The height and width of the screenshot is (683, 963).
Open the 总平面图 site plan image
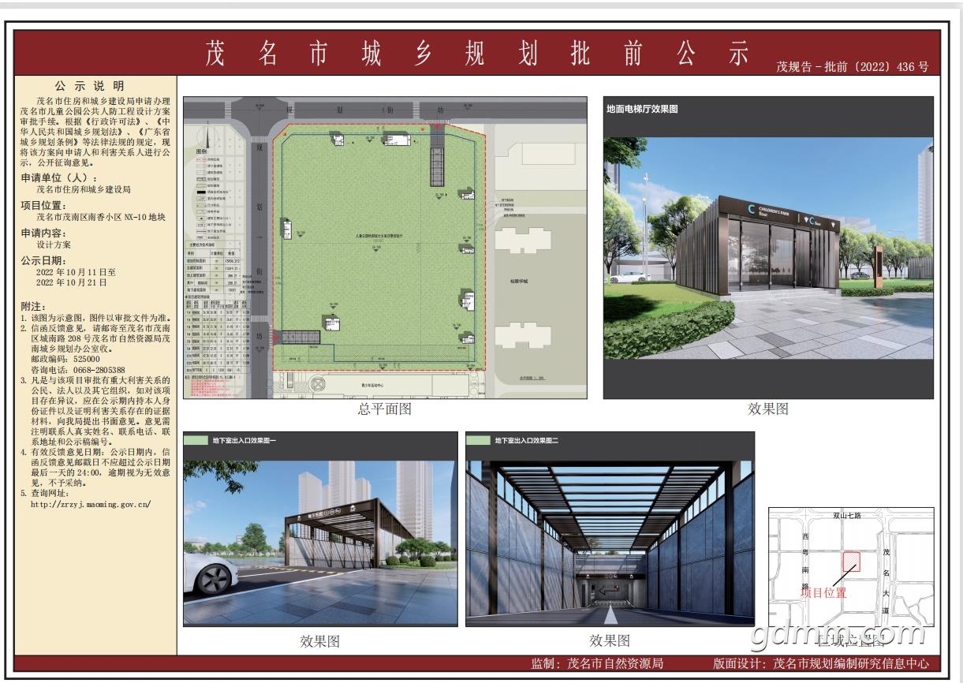pyautogui.click(x=385, y=248)
